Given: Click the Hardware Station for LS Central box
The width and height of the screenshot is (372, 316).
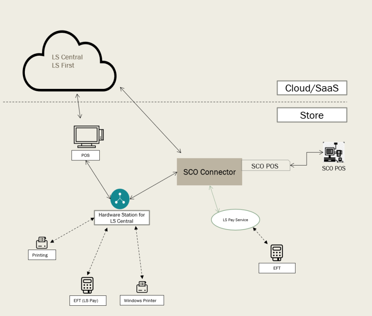Looking at the screenshot, I should (x=122, y=218).
